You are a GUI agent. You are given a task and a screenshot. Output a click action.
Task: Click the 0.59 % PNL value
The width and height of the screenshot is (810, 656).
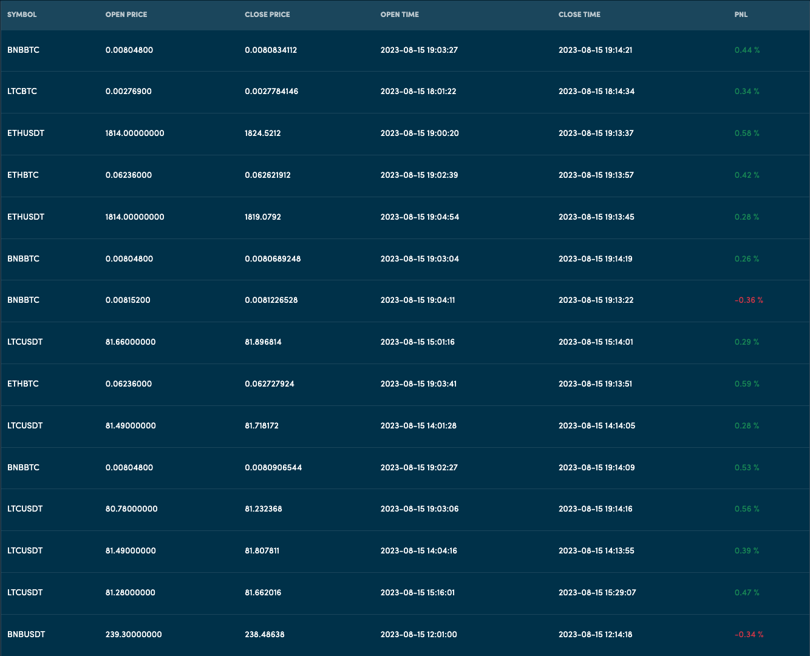(x=747, y=384)
